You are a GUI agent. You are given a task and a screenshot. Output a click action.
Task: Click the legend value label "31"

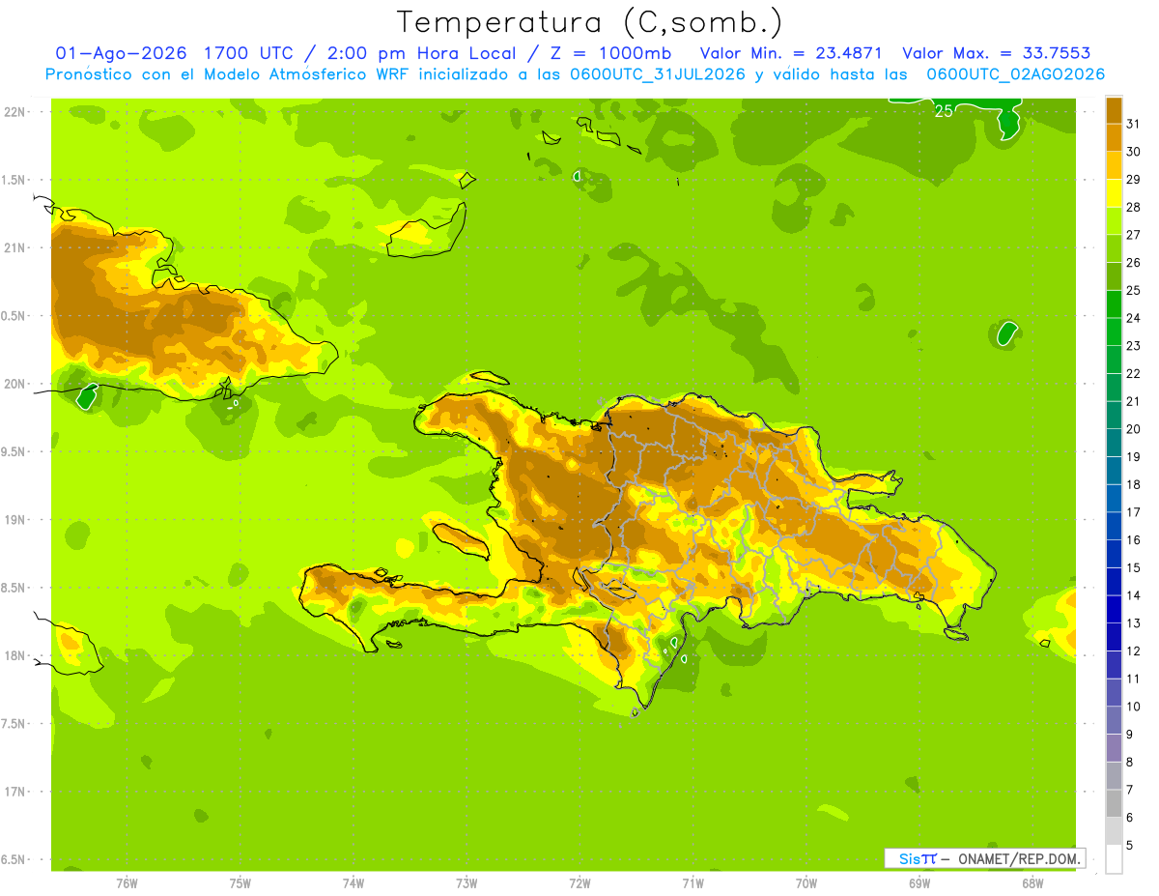point(1134,124)
